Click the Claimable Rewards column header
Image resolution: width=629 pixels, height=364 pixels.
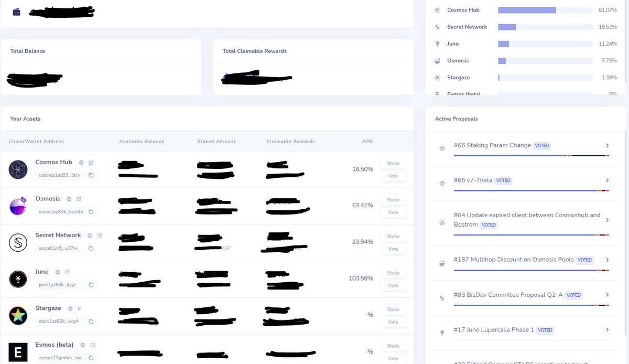[290, 142]
